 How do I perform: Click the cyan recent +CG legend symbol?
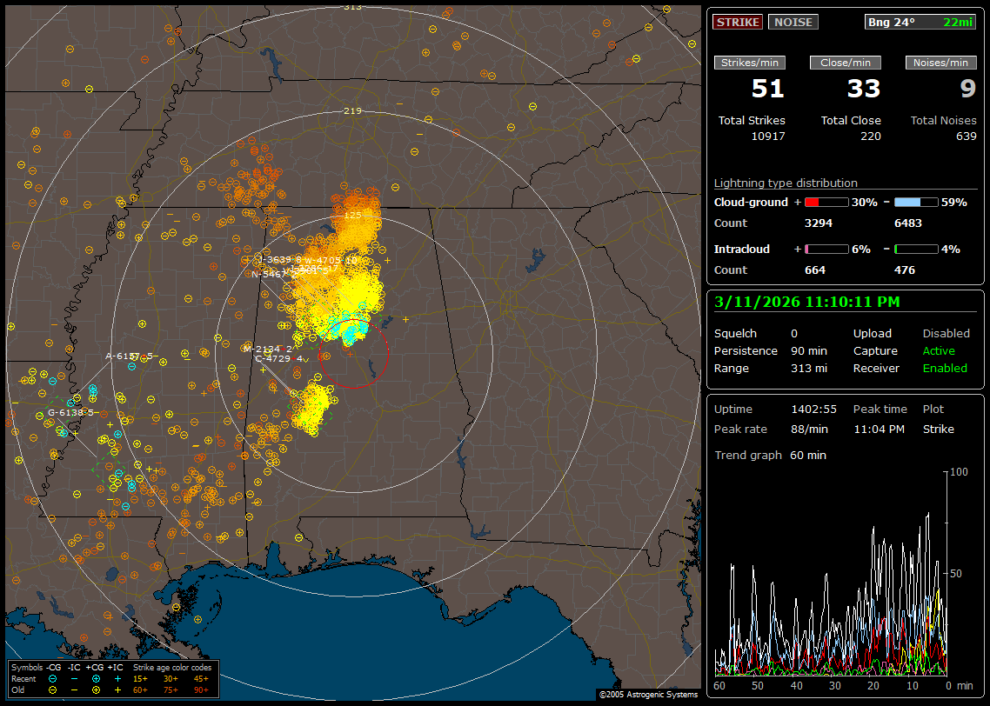click(95, 678)
